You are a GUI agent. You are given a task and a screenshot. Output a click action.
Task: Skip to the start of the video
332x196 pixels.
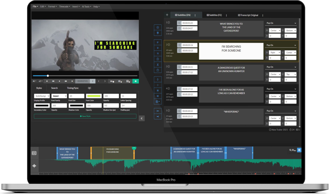[x=47, y=81]
